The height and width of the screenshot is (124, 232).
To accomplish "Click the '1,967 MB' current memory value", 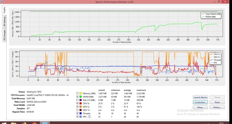I will tap(102, 94).
